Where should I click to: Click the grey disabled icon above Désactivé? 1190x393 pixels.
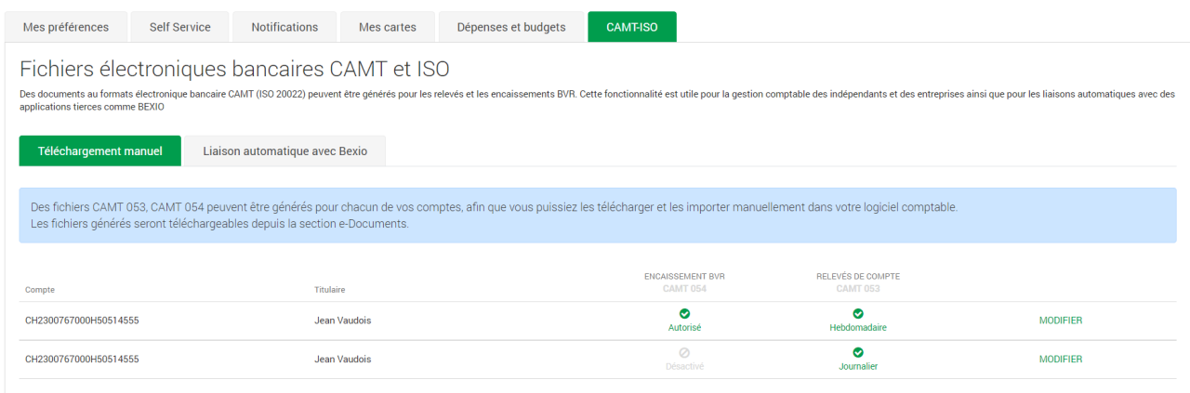[684, 352]
